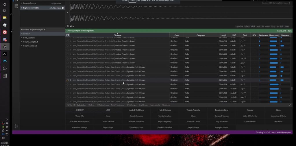Expand the sym_SpliceLib folder
Image resolution: width=296 pixels, height=146 pixels.
coord(21,46)
